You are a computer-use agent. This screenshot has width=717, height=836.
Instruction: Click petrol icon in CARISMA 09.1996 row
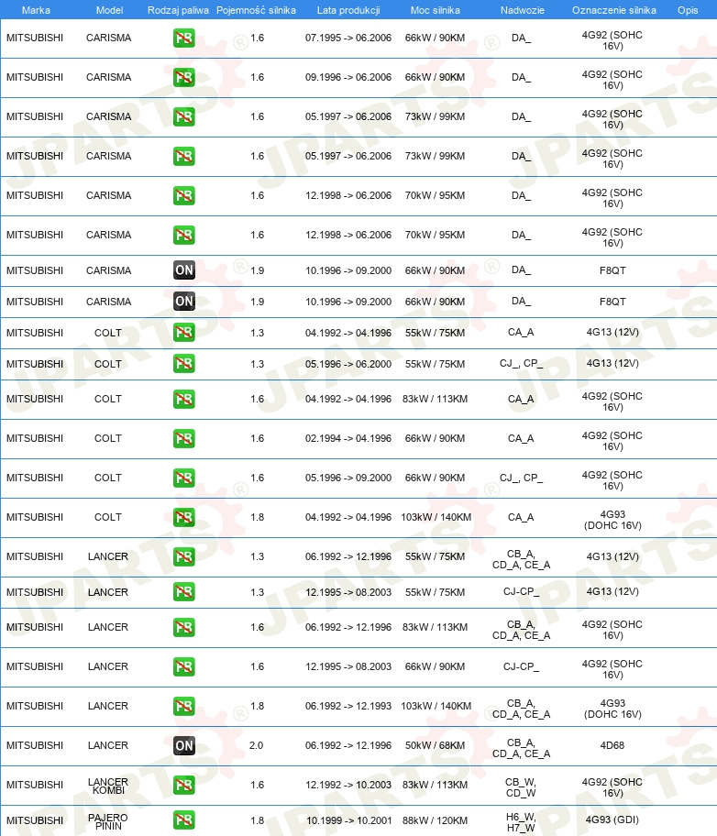pos(184,77)
